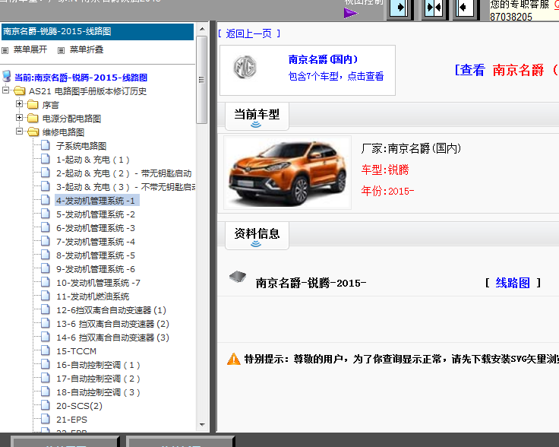
Task: Click the folder icon of 序言
Action: pyautogui.click(x=33, y=104)
